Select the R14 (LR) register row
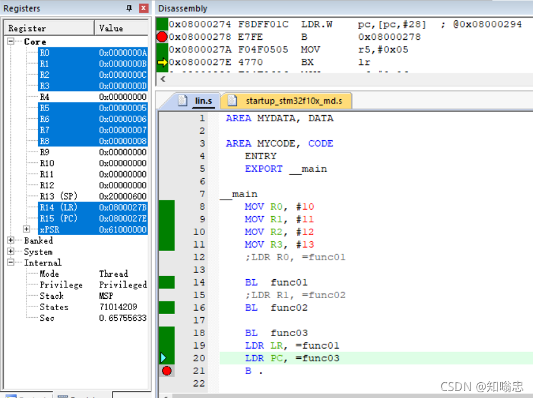This screenshot has height=398, width=533. (x=93, y=207)
